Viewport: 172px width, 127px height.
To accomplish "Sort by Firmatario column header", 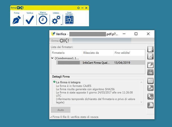I will (67, 53).
